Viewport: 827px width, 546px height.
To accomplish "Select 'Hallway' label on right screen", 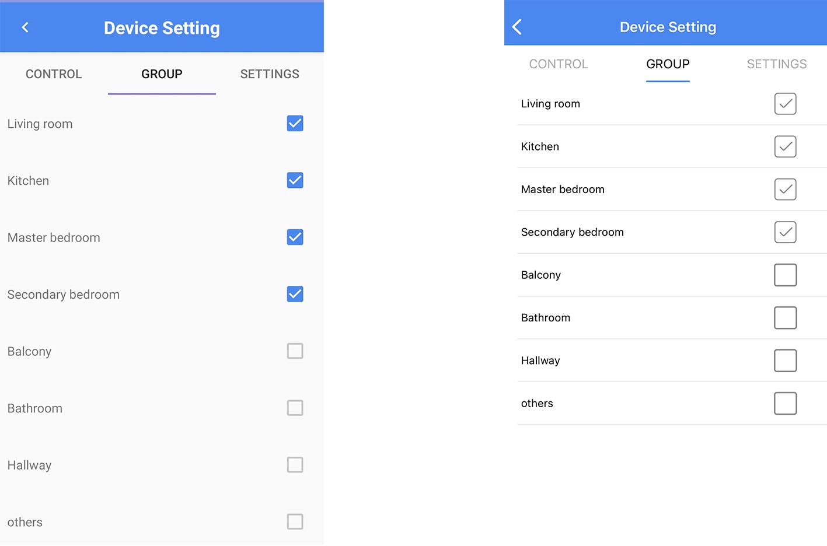I will pos(540,360).
